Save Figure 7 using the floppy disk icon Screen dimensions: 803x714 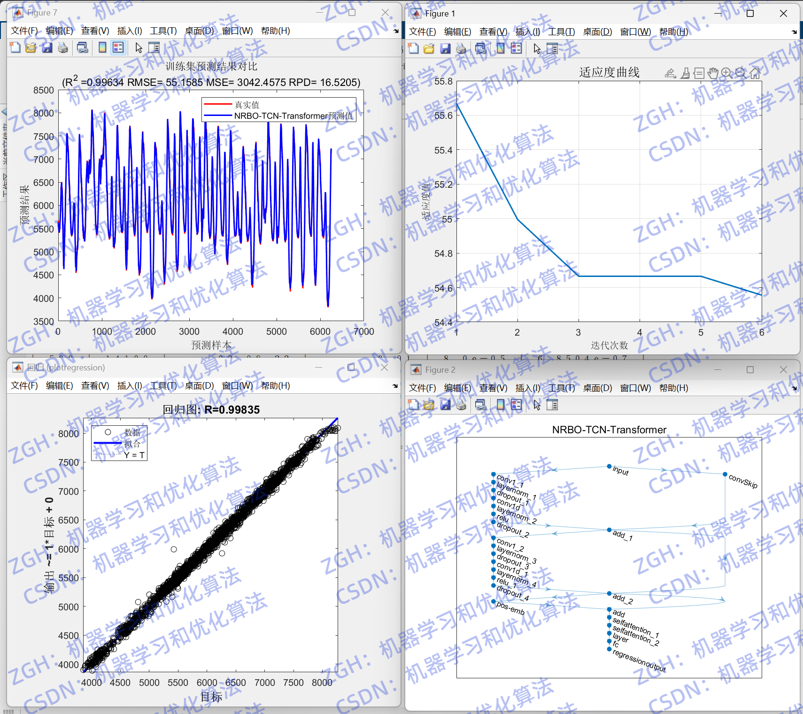click(47, 47)
